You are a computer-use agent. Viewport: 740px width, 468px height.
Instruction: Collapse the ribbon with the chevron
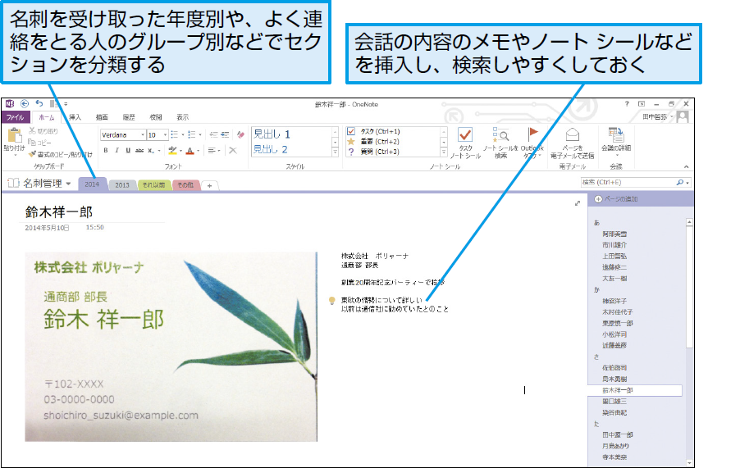(686, 166)
